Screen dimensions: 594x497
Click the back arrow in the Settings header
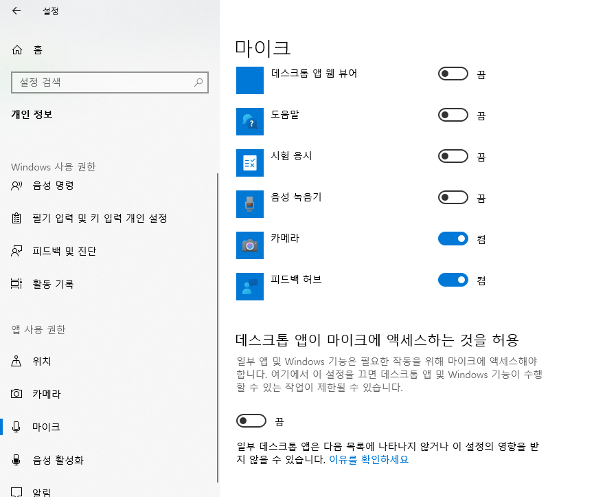point(16,11)
